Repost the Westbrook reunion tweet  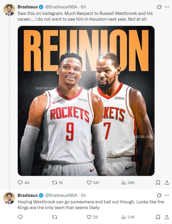point(55,182)
